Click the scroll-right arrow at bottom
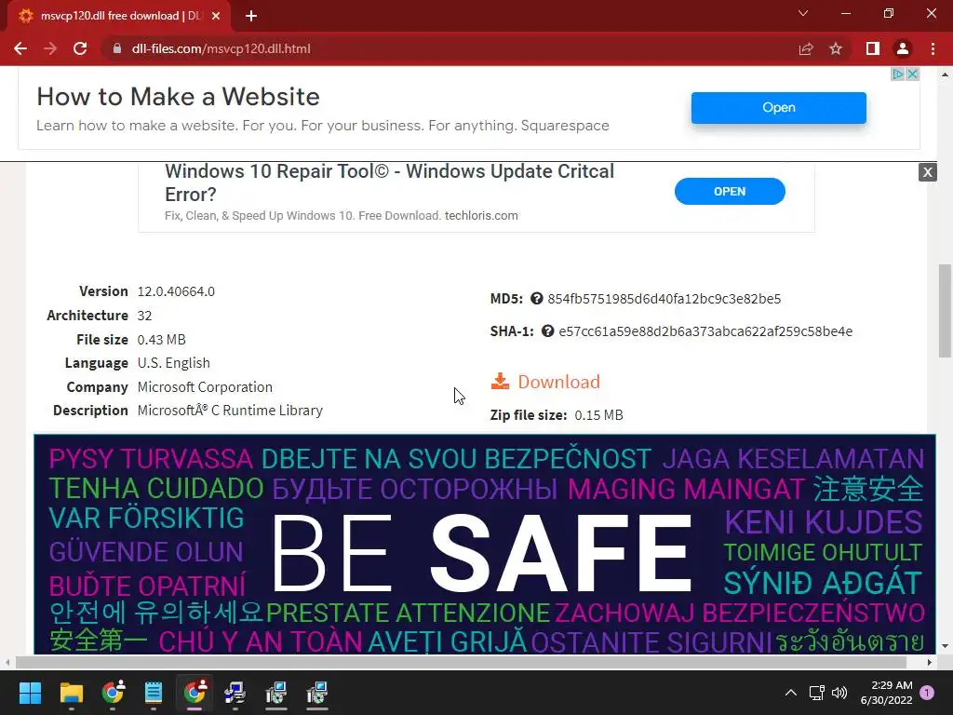 tap(930, 662)
